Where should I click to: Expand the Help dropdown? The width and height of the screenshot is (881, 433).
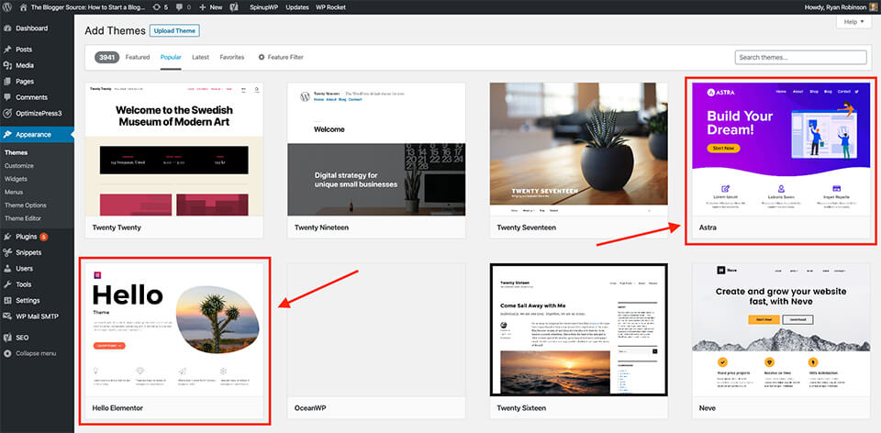(x=853, y=22)
